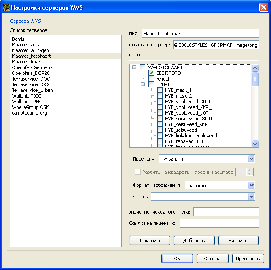
Task: Collapse the MA-FOTOKAART tree node
Action: pos(134,67)
